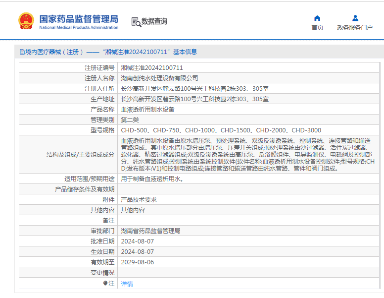The width and height of the screenshot is (384, 298).
Task: Click the document icon before 境内医疗器械
Action: pyautogui.click(x=22, y=52)
